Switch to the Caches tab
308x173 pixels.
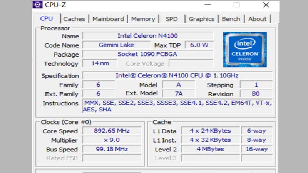[x=74, y=19]
